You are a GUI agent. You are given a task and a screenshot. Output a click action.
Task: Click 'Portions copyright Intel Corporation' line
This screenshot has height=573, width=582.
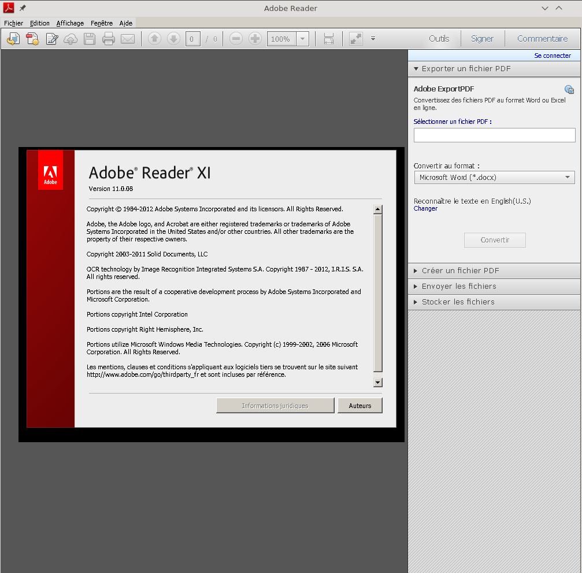(x=137, y=314)
